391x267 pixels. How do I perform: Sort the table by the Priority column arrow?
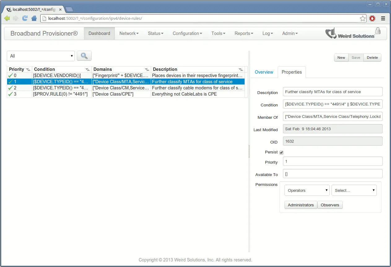(28, 69)
